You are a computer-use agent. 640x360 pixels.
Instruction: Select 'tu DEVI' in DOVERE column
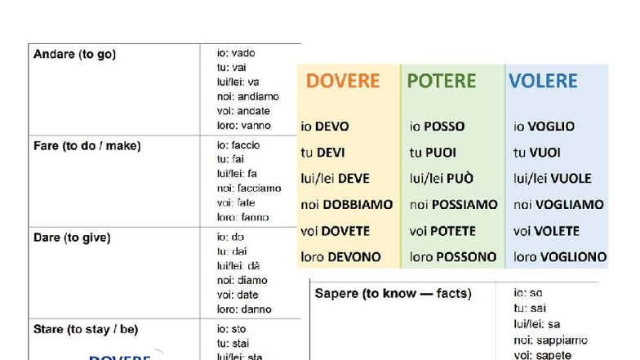coord(323,153)
